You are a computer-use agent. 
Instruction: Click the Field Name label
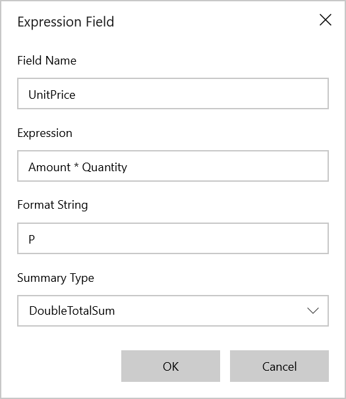coord(47,61)
